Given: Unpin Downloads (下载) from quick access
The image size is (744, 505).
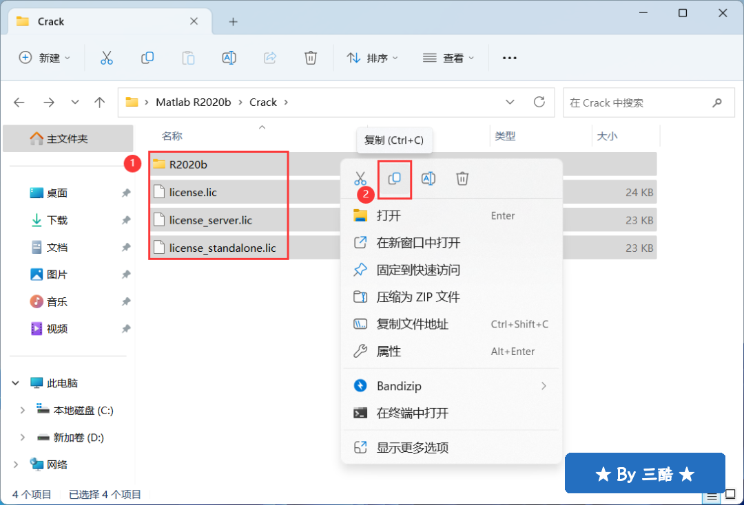Looking at the screenshot, I should 126,220.
